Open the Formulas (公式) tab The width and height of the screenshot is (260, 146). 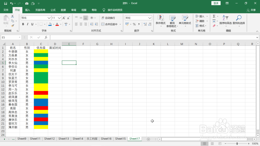tap(53, 10)
